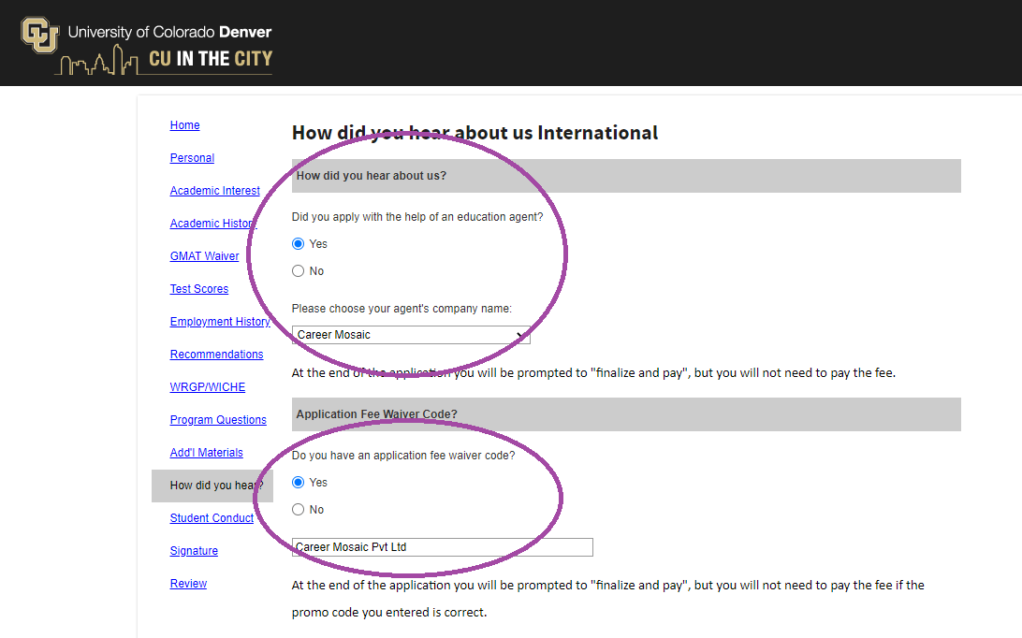This screenshot has height=638, width=1022.
Task: Select Yes for education agent question
Action: pyautogui.click(x=298, y=244)
